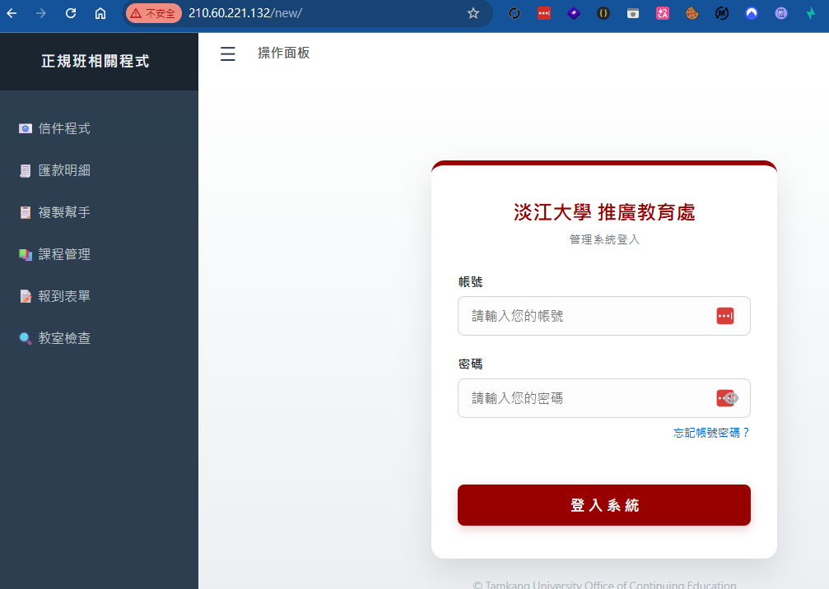Viewport: 829px width, 589px height.
Task: Open the purple round extension icon
Action: pos(781,13)
